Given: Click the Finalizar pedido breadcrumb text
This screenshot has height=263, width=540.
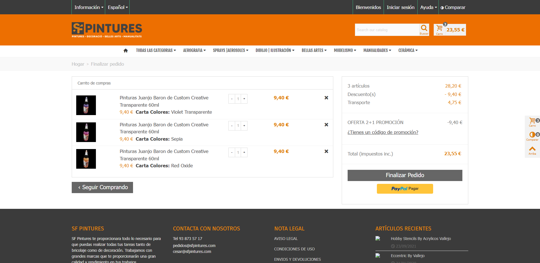Looking at the screenshot, I should pyautogui.click(x=107, y=64).
